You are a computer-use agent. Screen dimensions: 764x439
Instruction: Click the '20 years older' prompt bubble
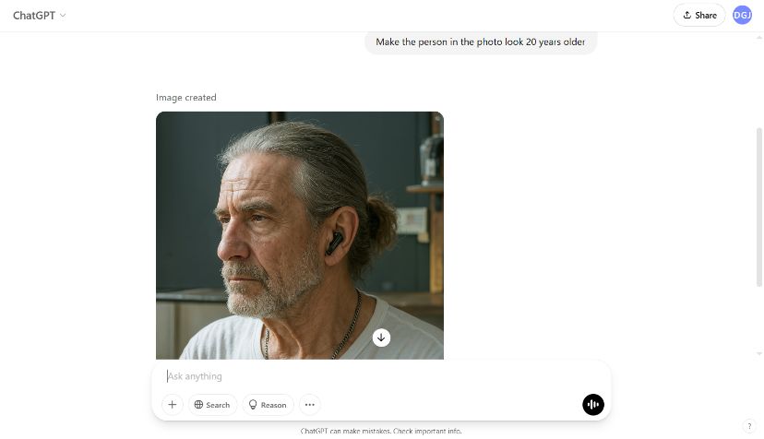480,42
